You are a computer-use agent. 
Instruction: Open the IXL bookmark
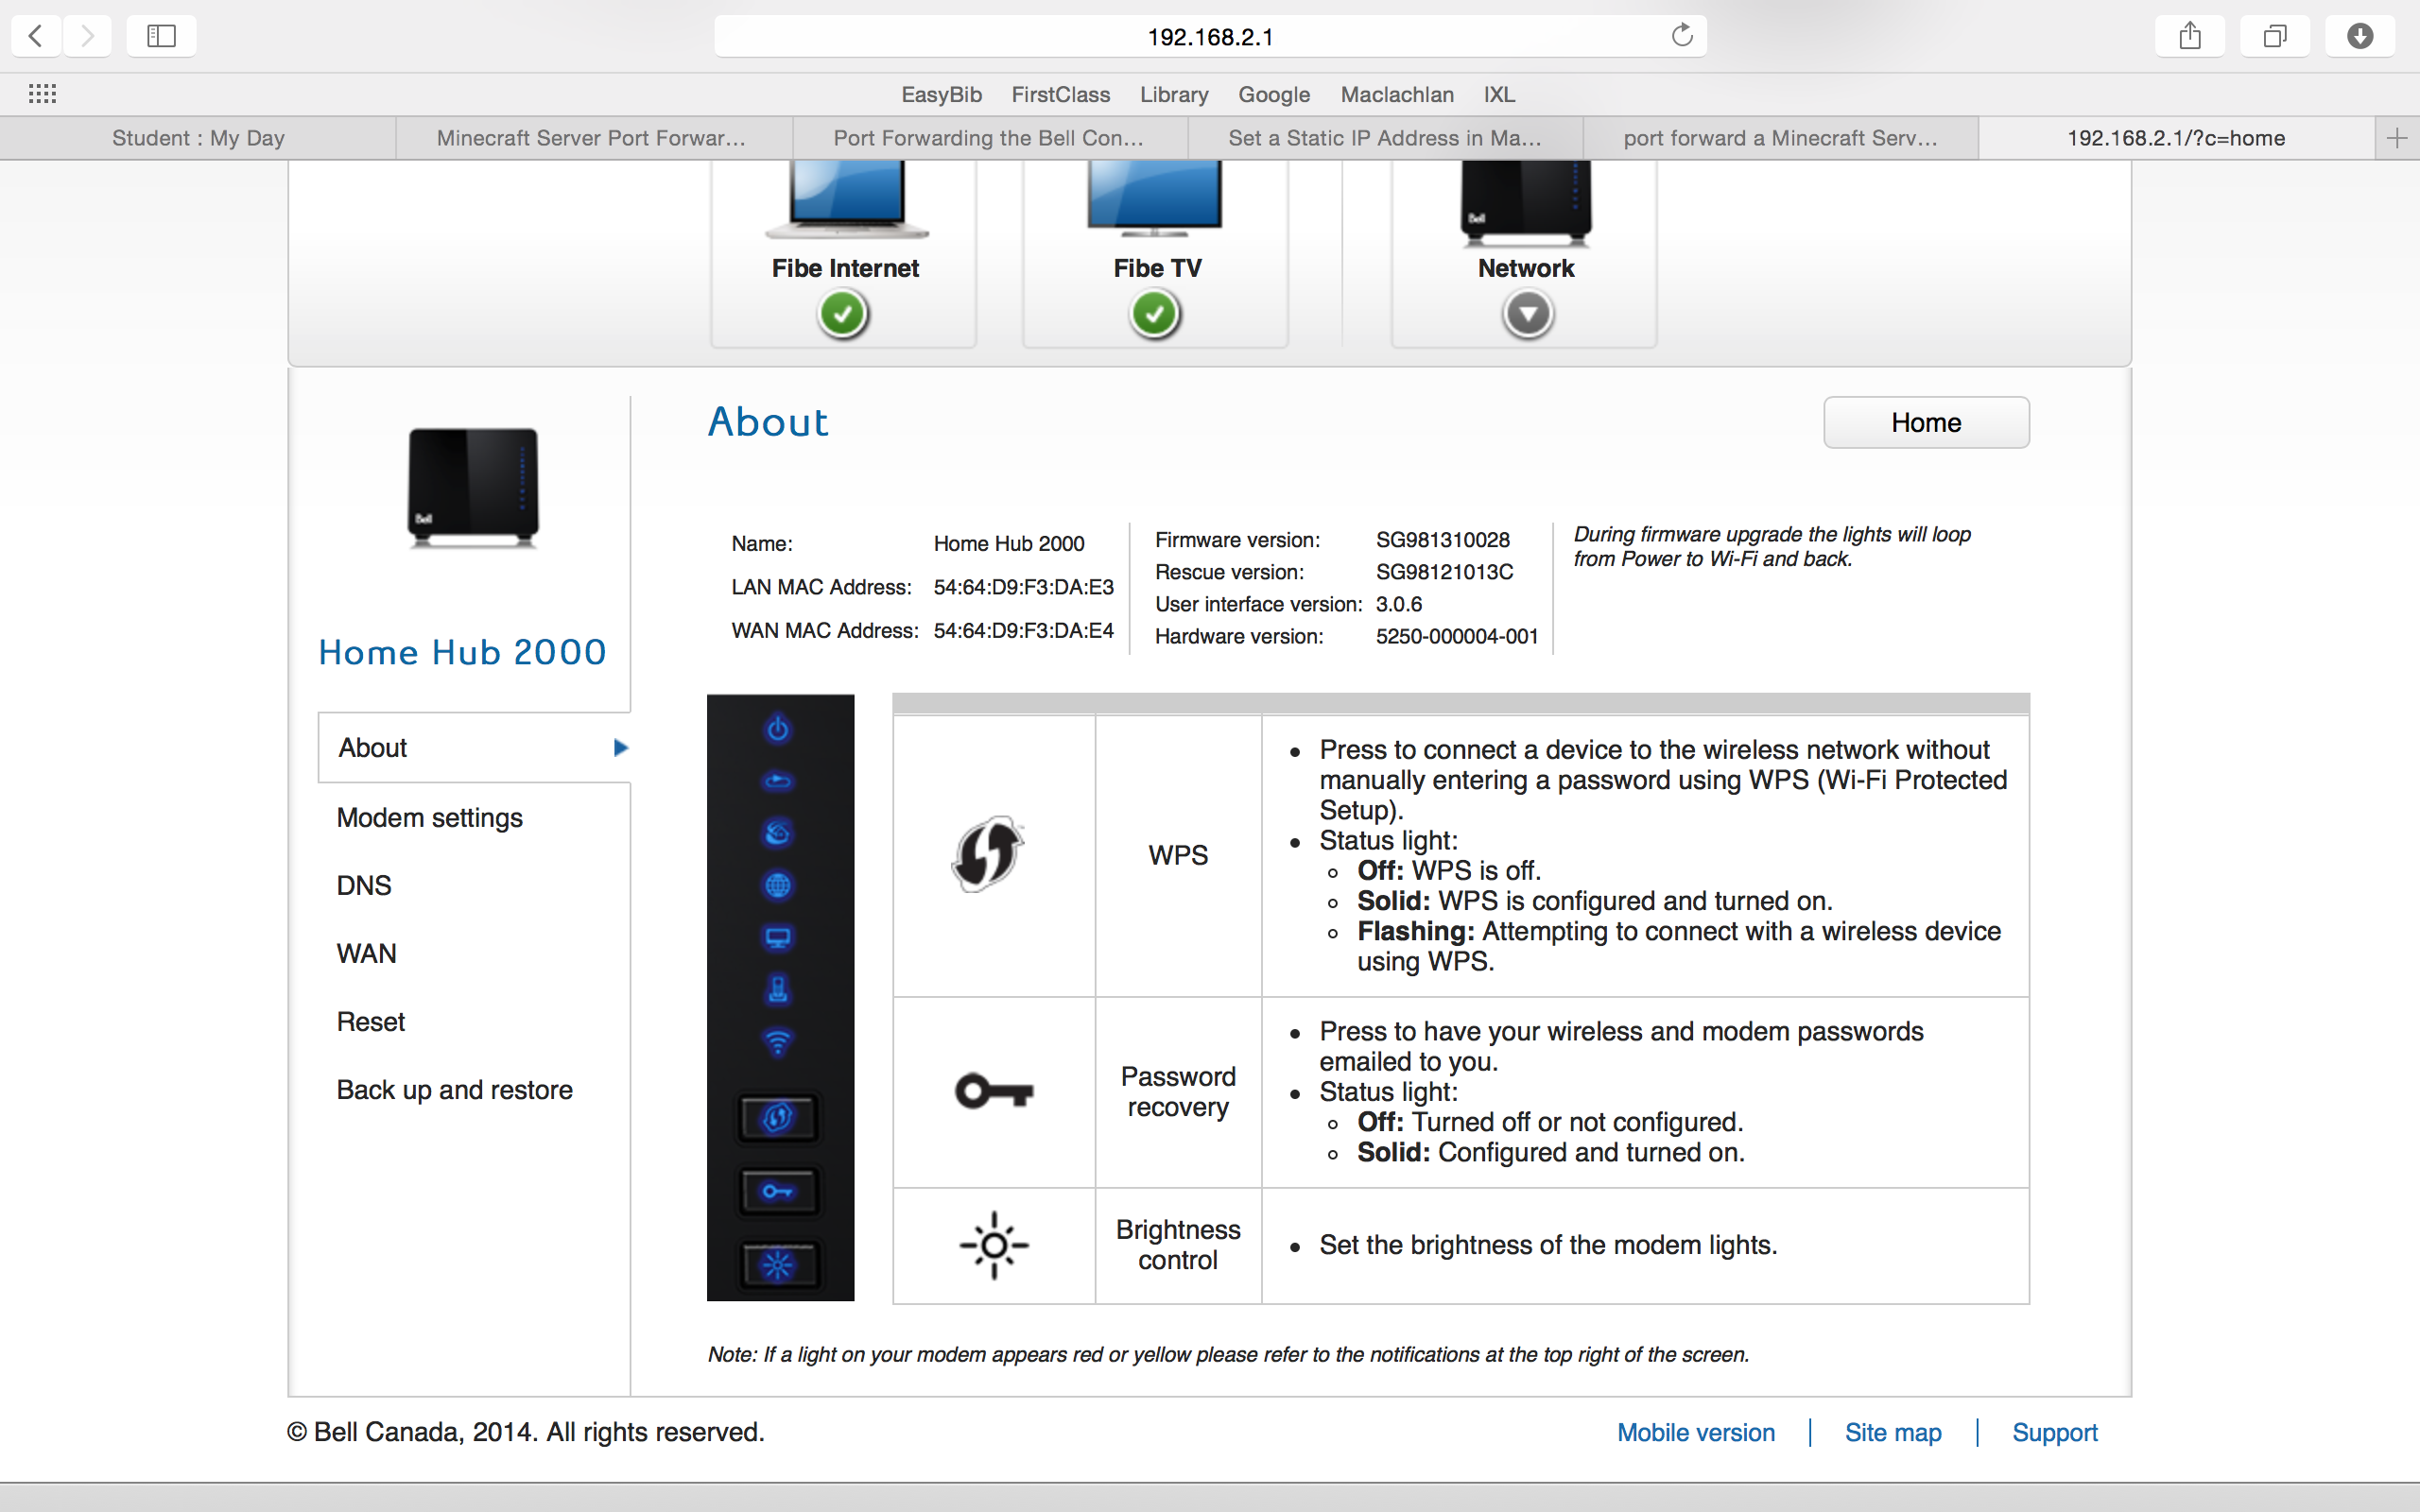1499,94
